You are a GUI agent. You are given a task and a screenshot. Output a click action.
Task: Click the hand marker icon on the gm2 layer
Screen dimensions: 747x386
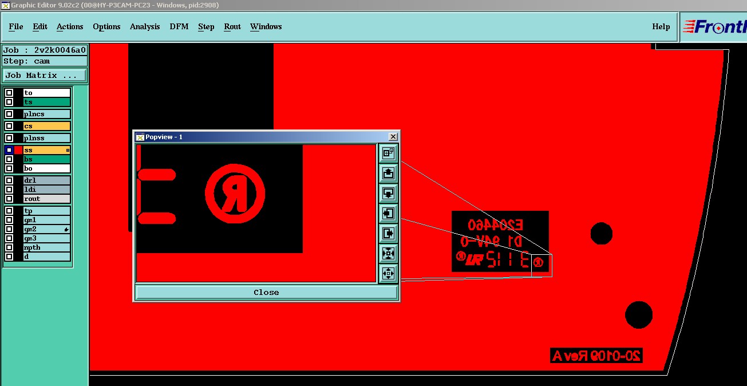click(67, 229)
